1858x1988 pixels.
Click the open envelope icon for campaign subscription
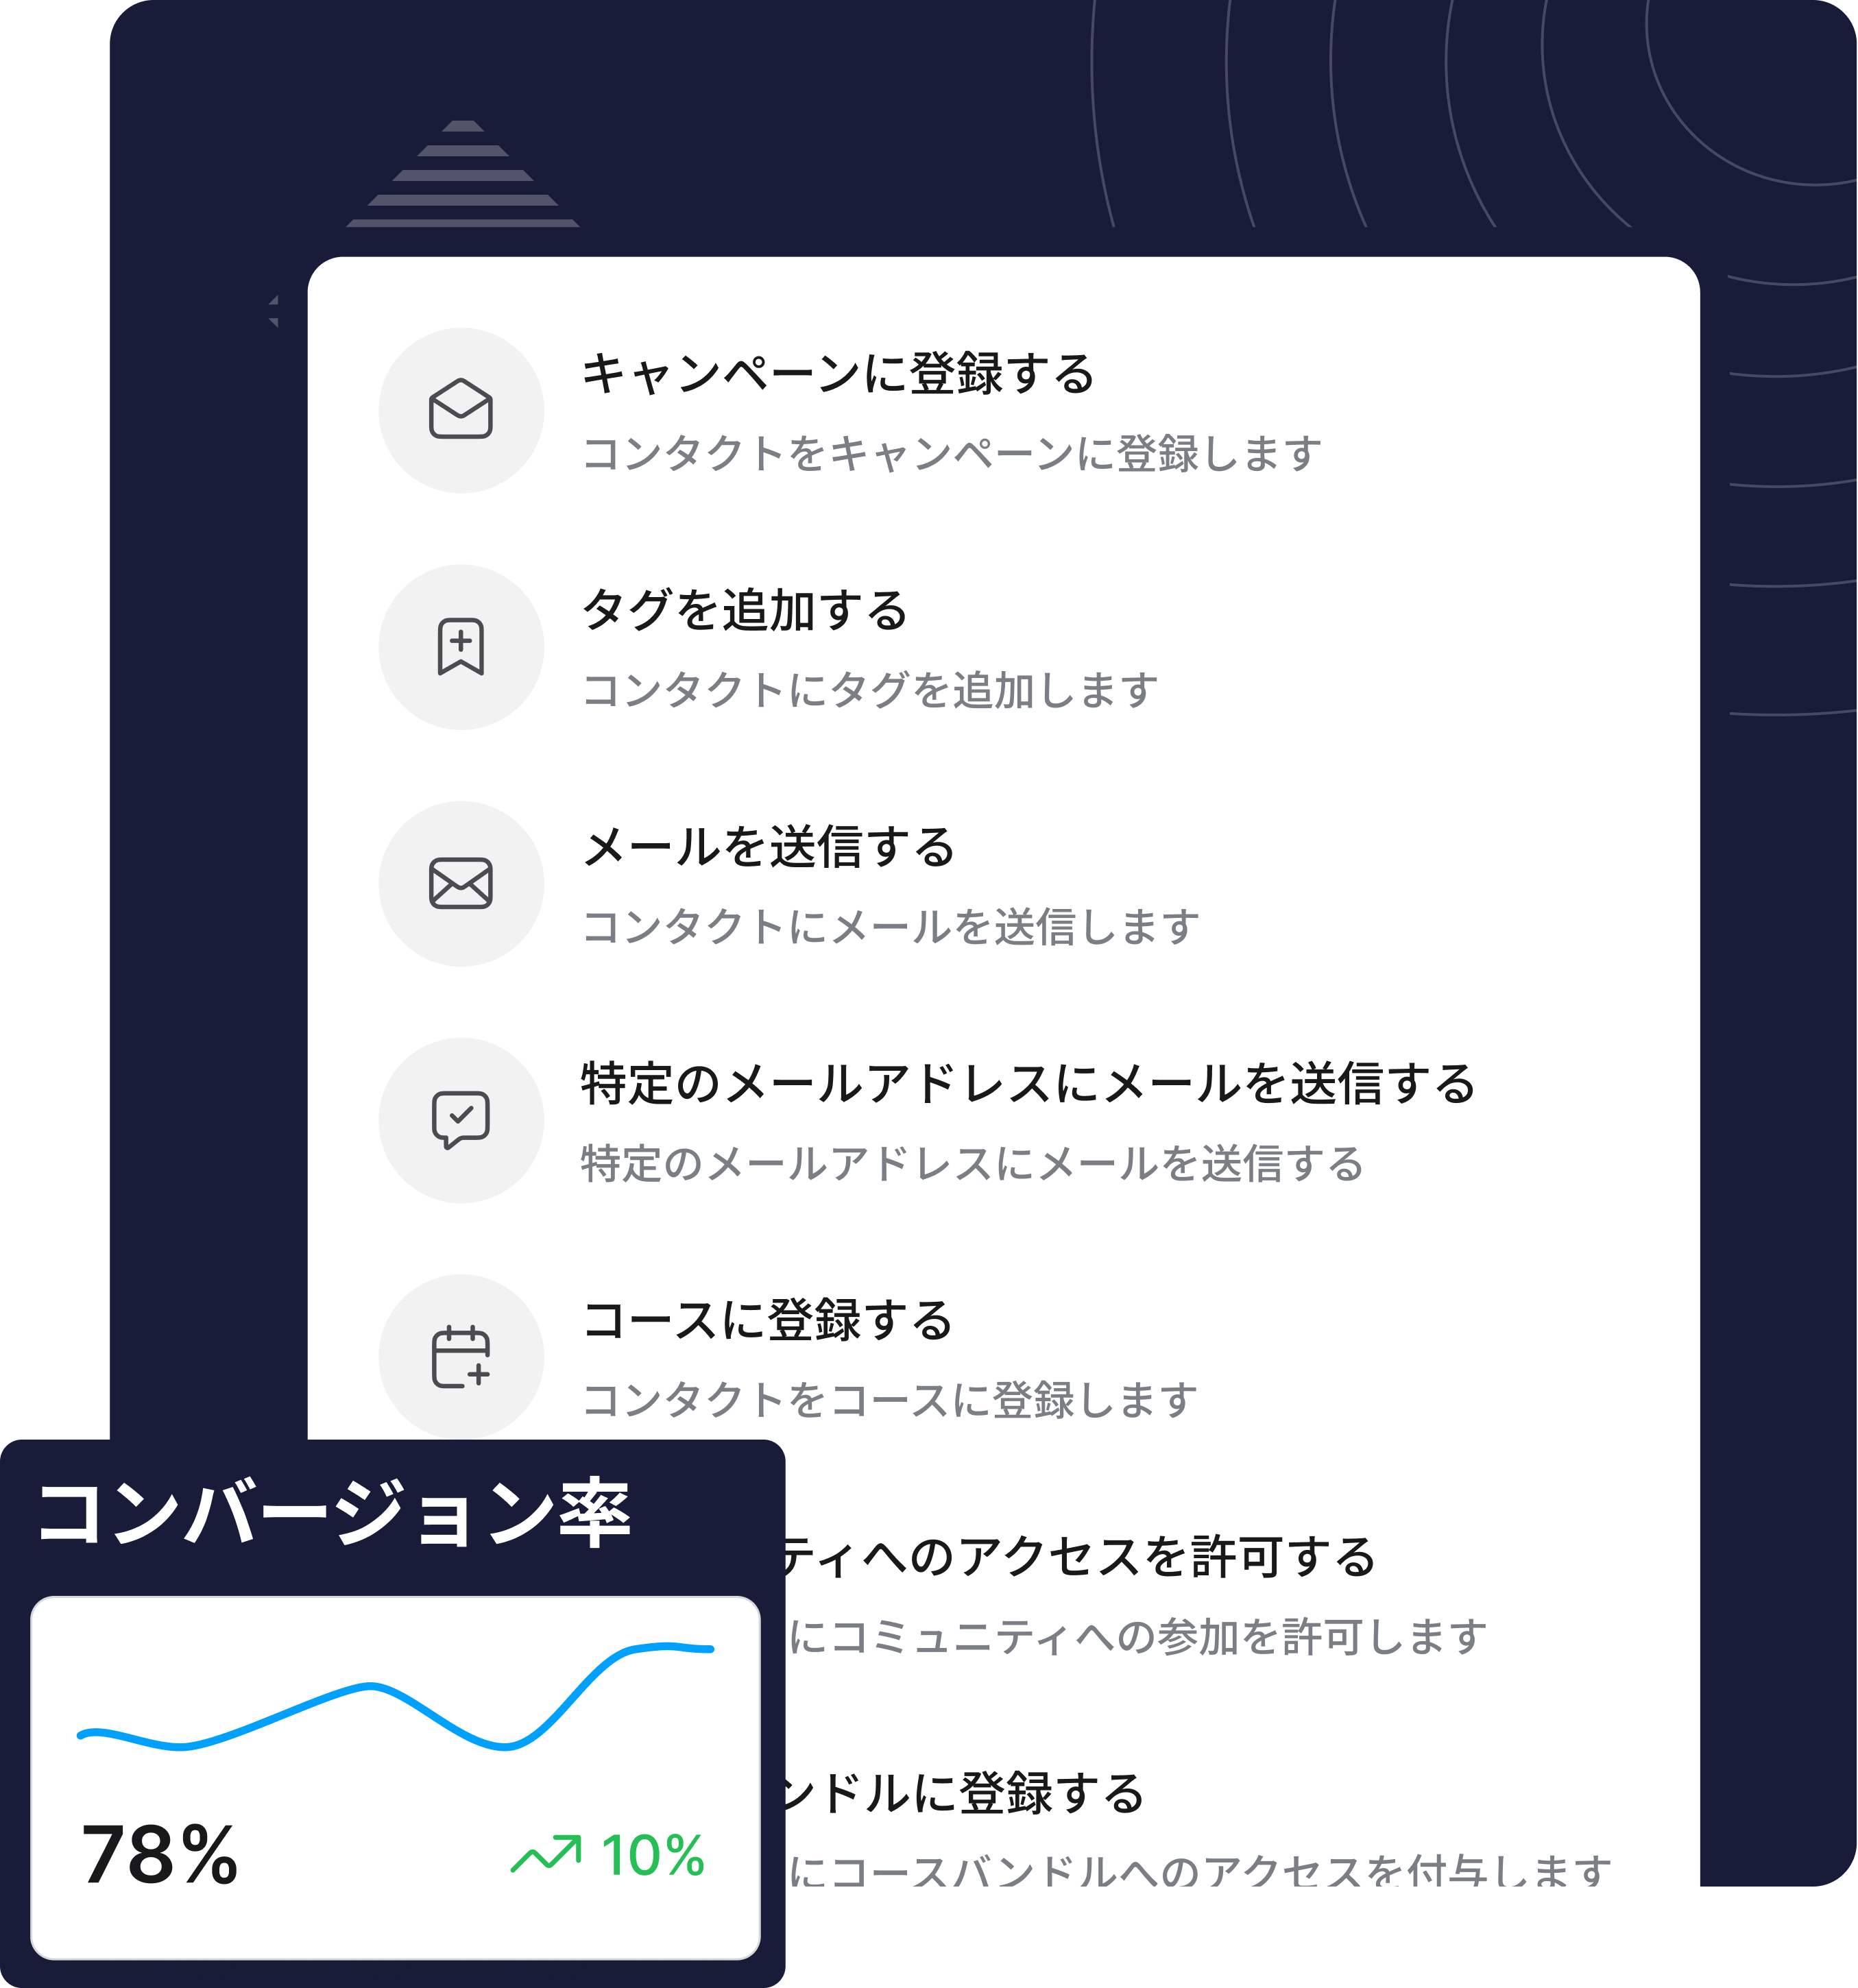click(x=461, y=410)
